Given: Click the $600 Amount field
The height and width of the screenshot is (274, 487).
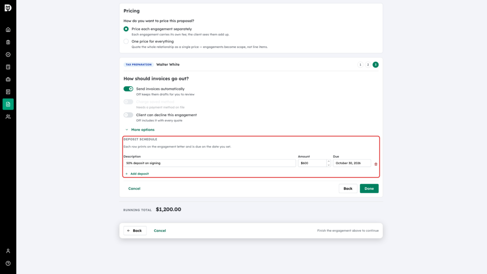Looking at the screenshot, I should click(312, 163).
